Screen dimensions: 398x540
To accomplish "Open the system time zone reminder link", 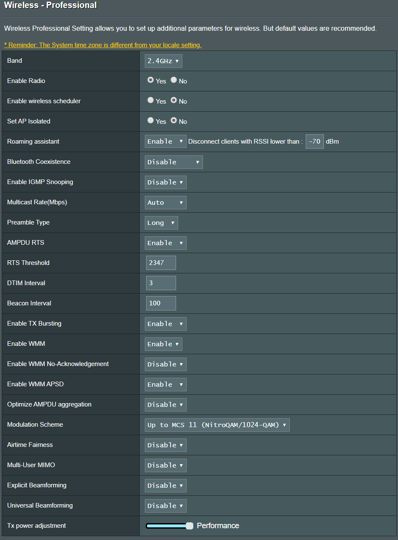I will pyautogui.click(x=103, y=45).
